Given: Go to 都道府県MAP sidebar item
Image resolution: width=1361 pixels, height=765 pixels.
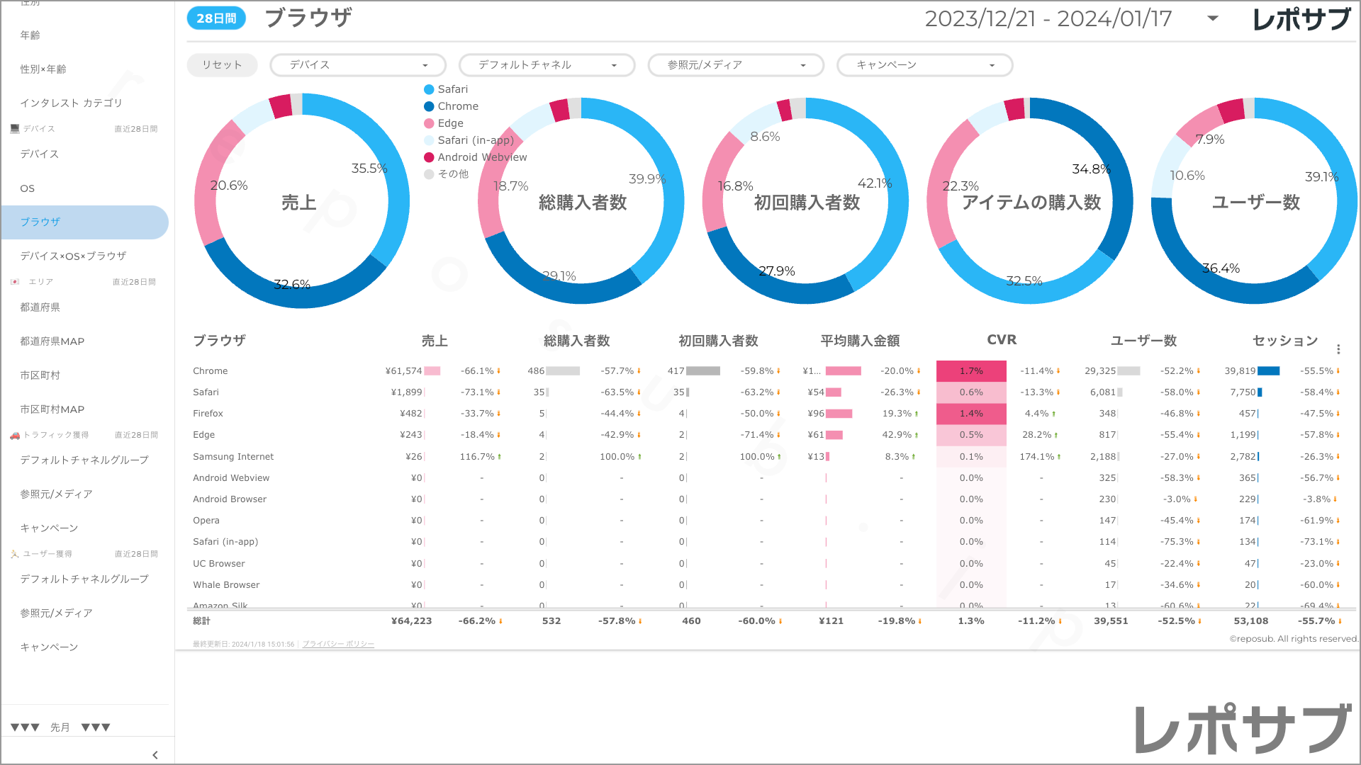Looking at the screenshot, I should pos(52,341).
